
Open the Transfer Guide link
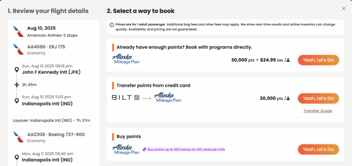click(318, 111)
